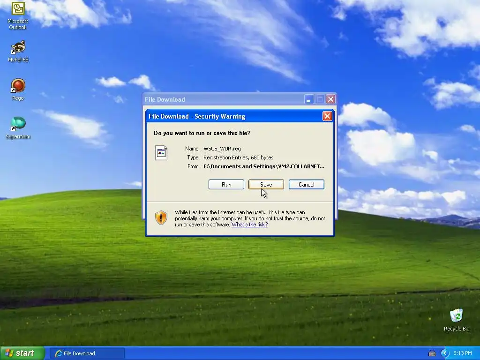Open the "What's the risk?" link

click(249, 225)
